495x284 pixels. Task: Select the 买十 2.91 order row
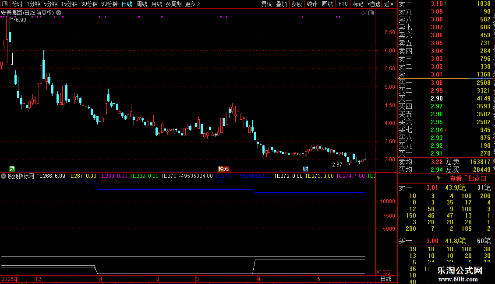tap(445, 153)
